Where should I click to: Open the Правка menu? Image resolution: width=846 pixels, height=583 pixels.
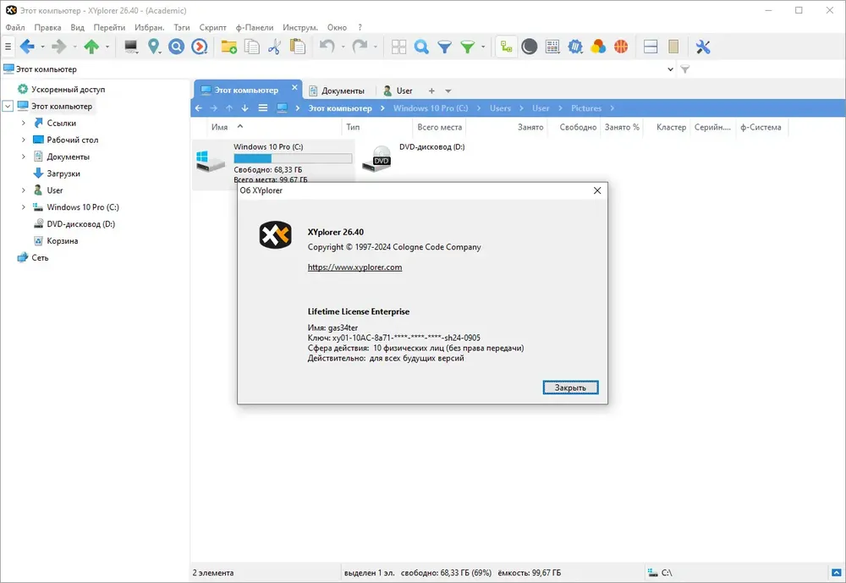coord(47,28)
